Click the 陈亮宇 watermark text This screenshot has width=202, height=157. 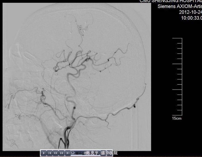pos(91,153)
